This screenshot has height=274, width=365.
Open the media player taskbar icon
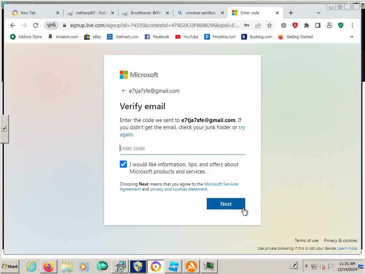(x=84, y=266)
